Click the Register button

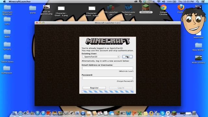[94, 88]
